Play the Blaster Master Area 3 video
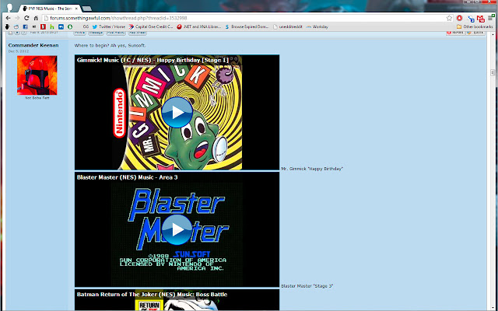Screen dimensions: 498x311 pyautogui.click(x=177, y=229)
